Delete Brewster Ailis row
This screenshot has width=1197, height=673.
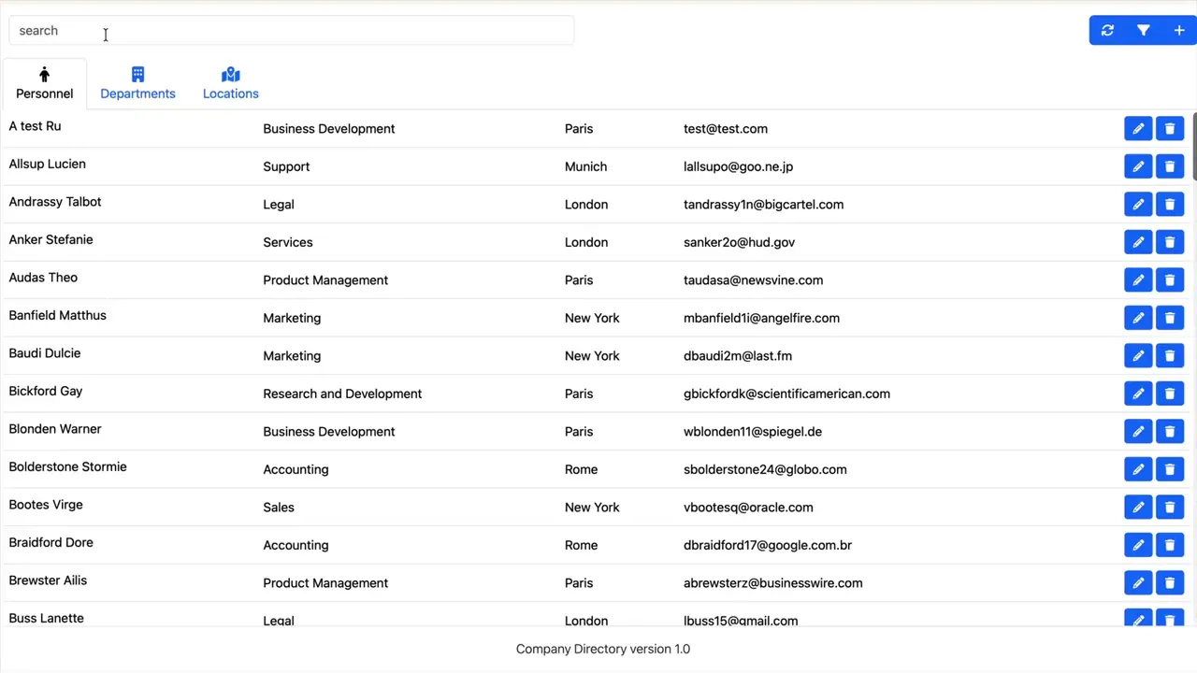[x=1170, y=583]
